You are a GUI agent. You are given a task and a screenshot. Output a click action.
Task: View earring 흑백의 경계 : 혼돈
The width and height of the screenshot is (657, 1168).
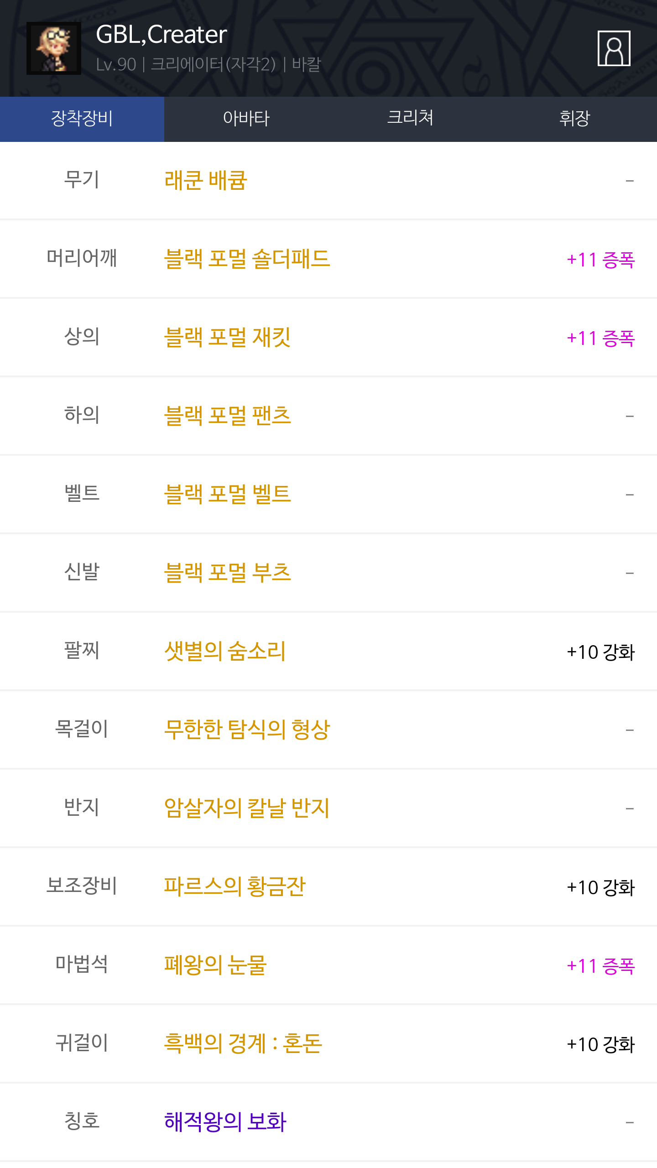(x=243, y=1044)
